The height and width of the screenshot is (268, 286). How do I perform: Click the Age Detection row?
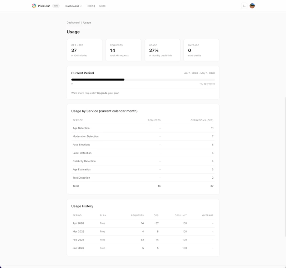point(143,128)
